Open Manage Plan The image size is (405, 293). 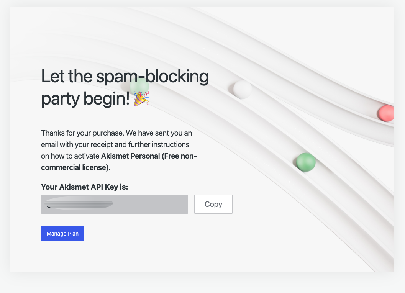click(x=62, y=234)
